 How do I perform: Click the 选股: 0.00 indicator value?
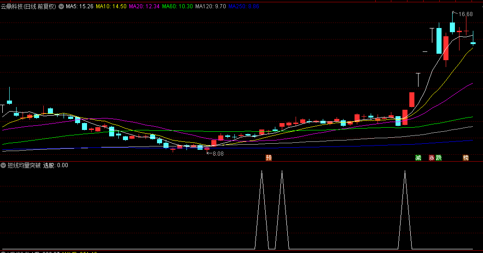56,165
